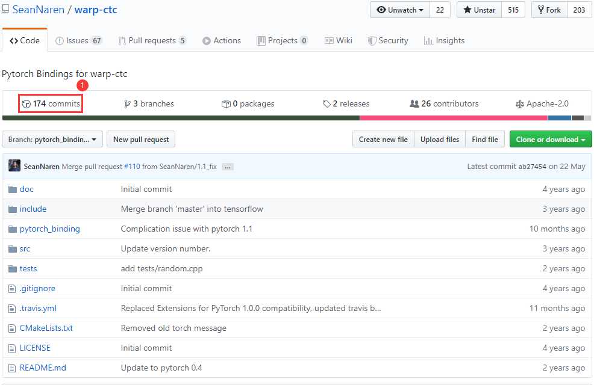Open the 2 releases page
Image resolution: width=594 pixels, height=385 pixels.
pos(346,103)
